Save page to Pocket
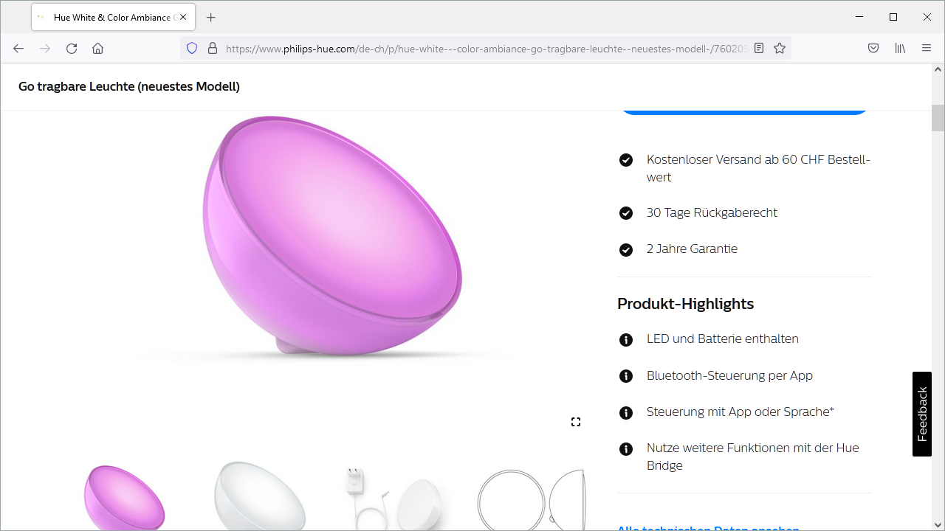This screenshot has height=531, width=945. 873,48
